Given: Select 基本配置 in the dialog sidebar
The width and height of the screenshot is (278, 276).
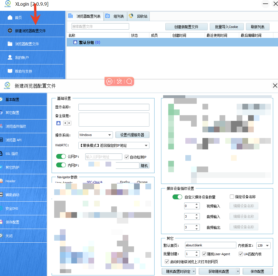Looking at the screenshot, I should [x=23, y=100].
